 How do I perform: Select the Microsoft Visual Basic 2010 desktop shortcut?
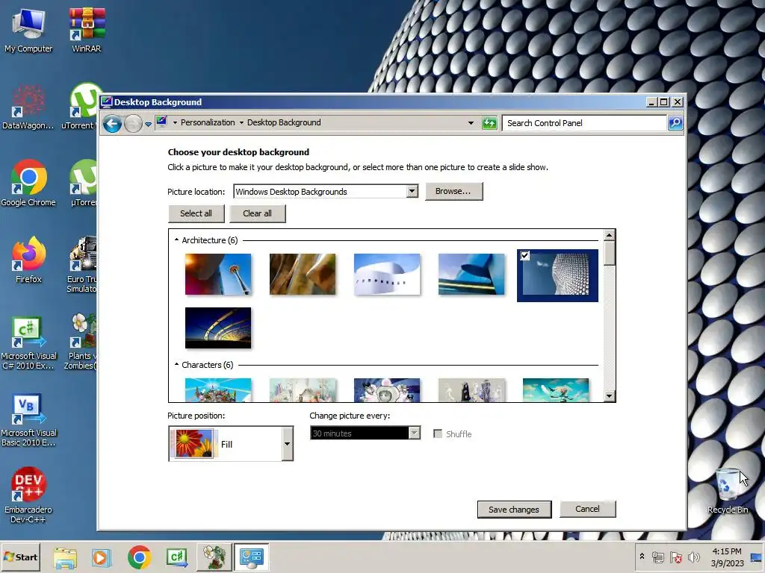tap(28, 420)
